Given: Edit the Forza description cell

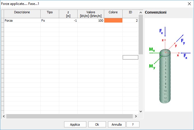Looking at the screenshot, I should click(x=22, y=21).
